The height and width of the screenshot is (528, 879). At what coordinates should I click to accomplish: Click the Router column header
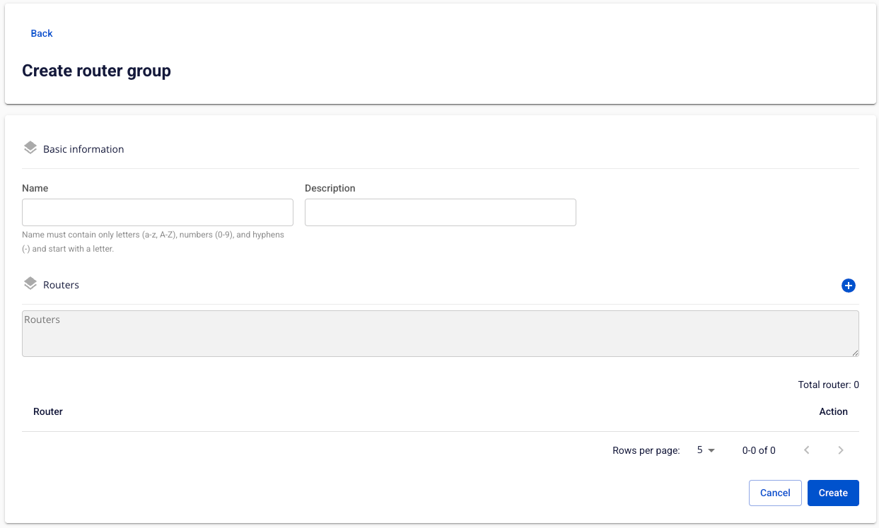[x=48, y=411]
